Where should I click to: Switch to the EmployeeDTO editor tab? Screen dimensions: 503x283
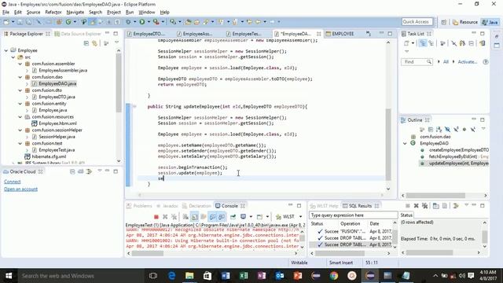coord(149,34)
